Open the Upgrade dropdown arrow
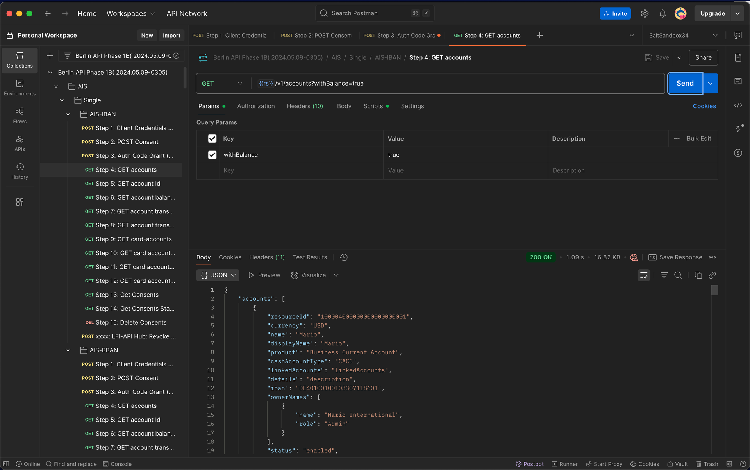 737,13
